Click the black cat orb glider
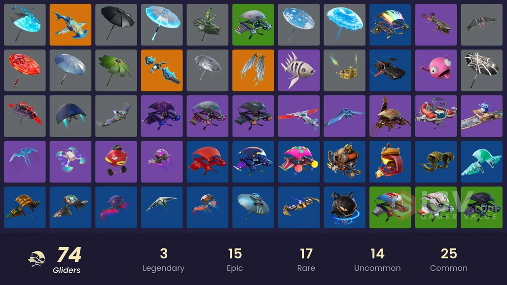Viewport: 507px width, 285px height. [x=344, y=208]
